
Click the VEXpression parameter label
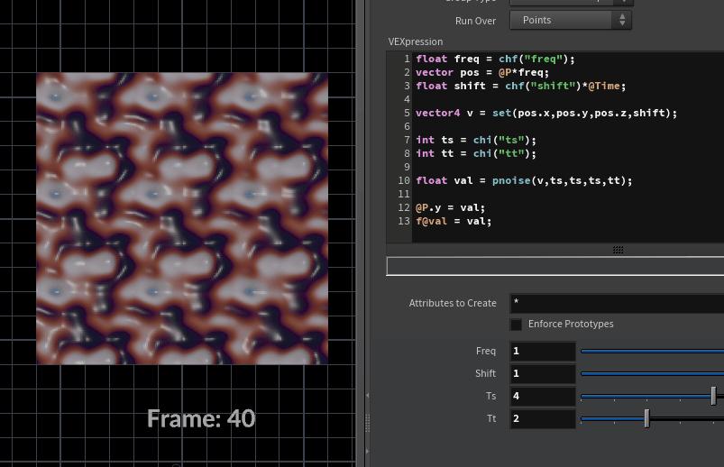point(416,41)
